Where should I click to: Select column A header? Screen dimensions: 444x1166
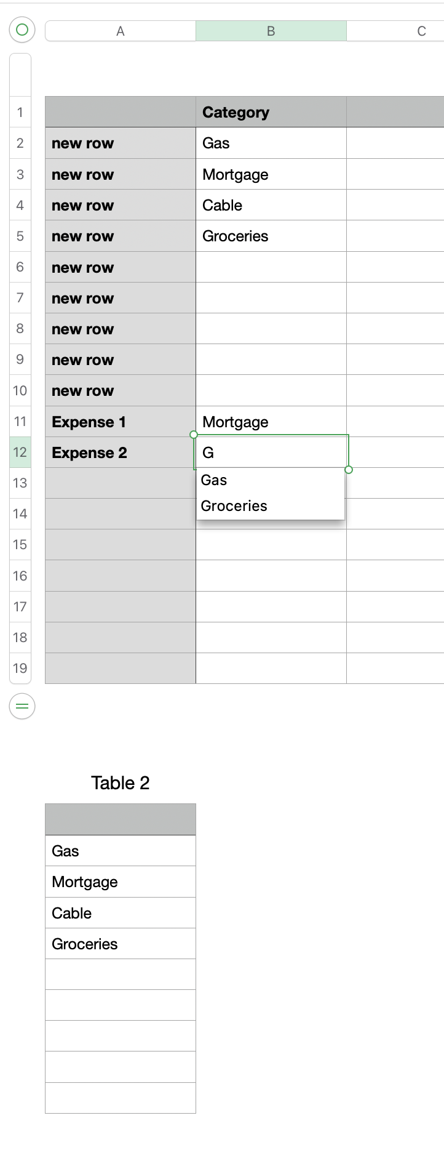(x=121, y=31)
